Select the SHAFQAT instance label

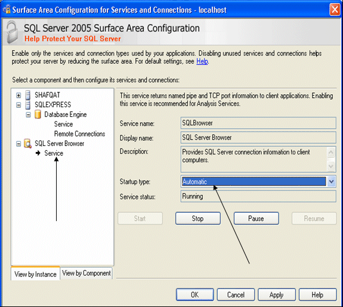tap(47, 95)
